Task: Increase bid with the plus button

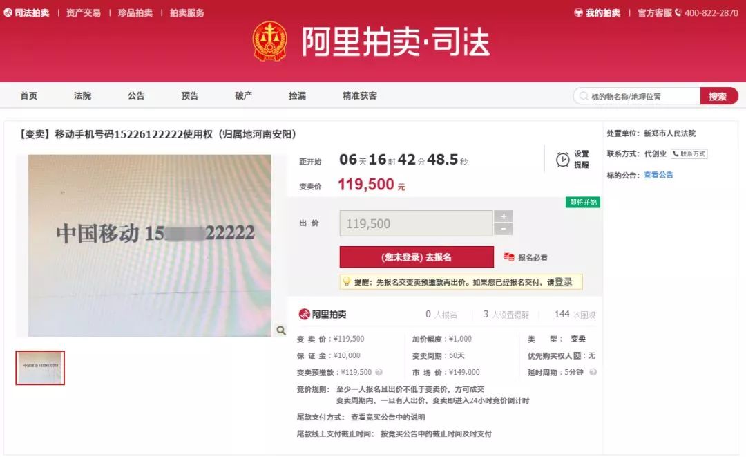Action: tap(504, 216)
